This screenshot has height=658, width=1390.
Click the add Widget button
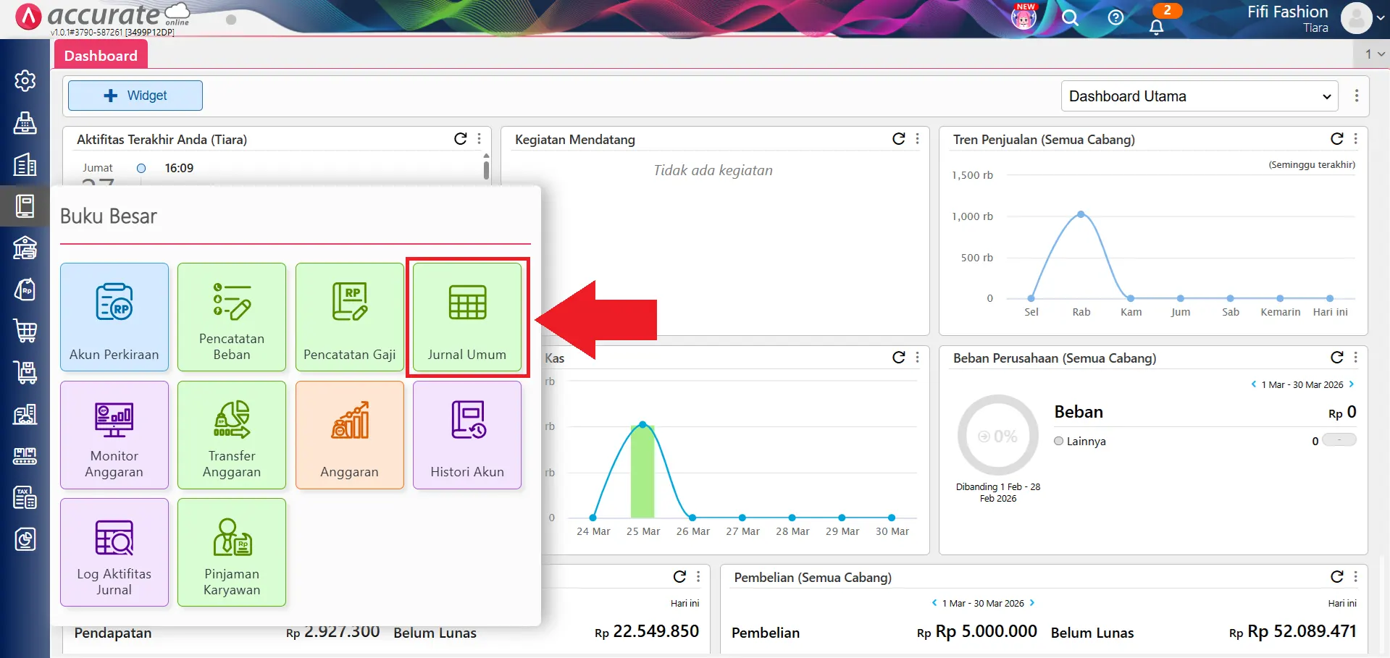click(x=135, y=96)
